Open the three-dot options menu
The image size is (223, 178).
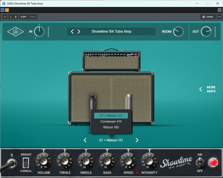coord(219,17)
